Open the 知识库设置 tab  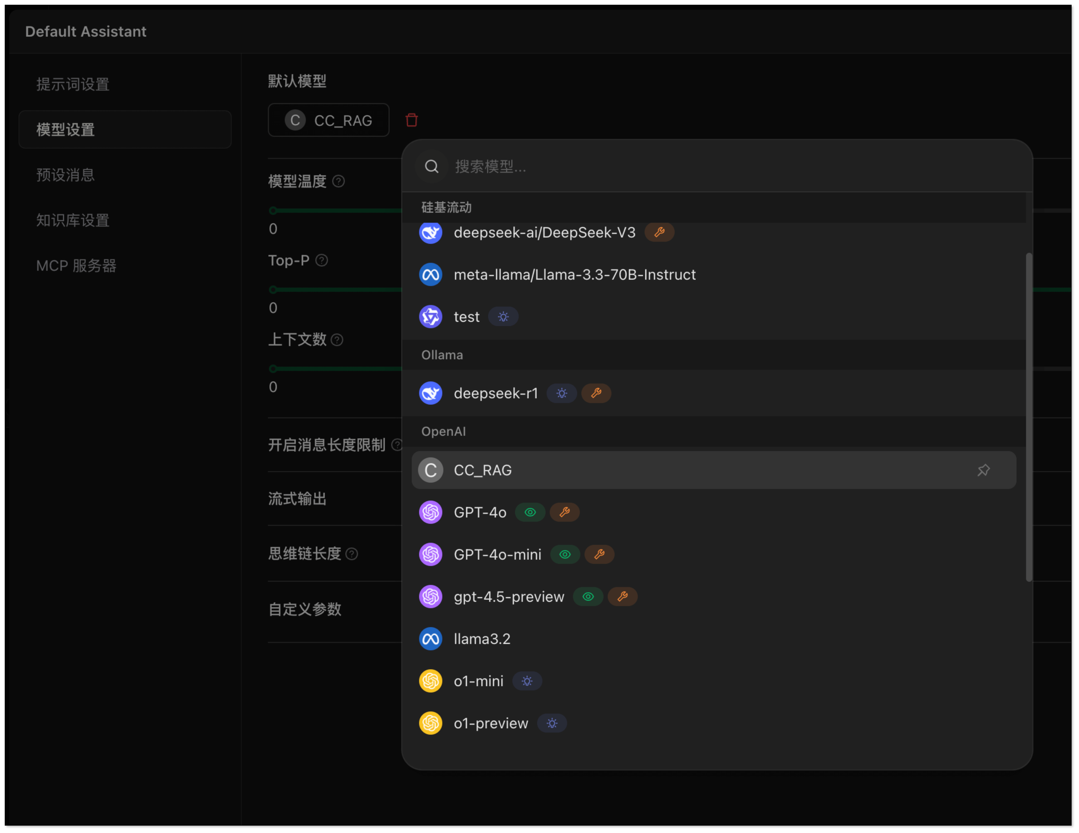(x=125, y=220)
